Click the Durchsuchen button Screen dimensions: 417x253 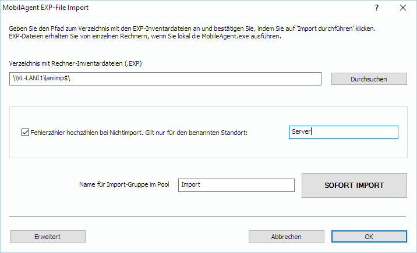tap(369, 79)
